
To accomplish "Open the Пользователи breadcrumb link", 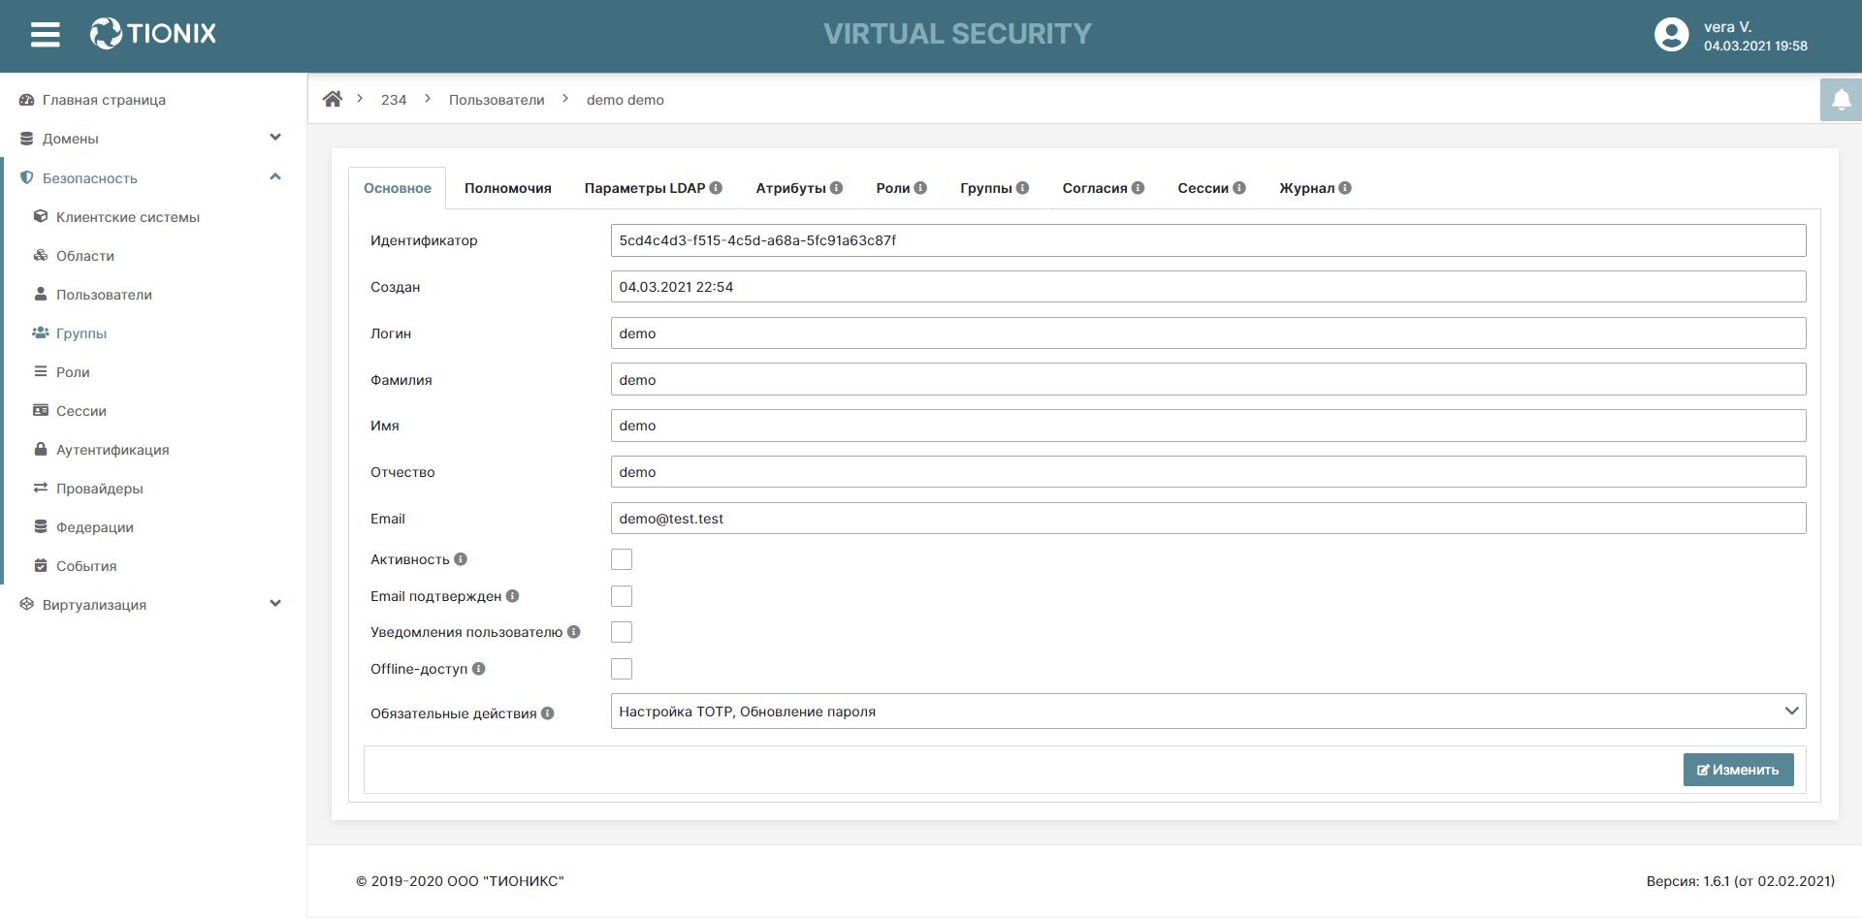I will tap(497, 100).
